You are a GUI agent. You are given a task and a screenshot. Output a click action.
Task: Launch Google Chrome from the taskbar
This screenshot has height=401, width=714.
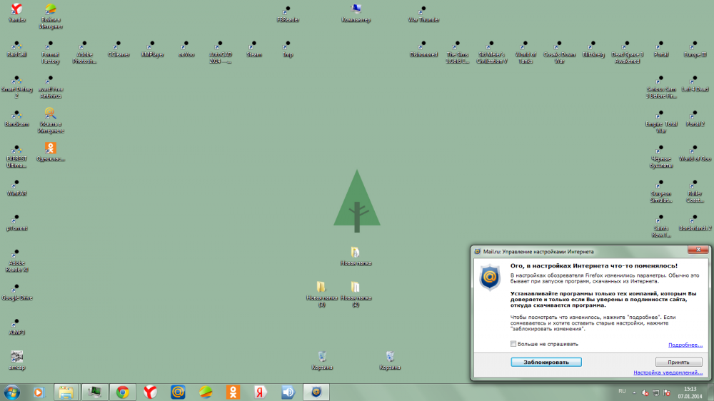(x=123, y=392)
